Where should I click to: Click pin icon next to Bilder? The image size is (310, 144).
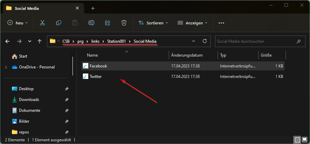pyautogui.click(x=67, y=121)
